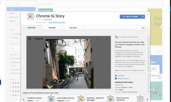Viewport: 171px width, 102px height.
Task: Click the Chrome IG Story extension icon
Action: pos(30,16)
